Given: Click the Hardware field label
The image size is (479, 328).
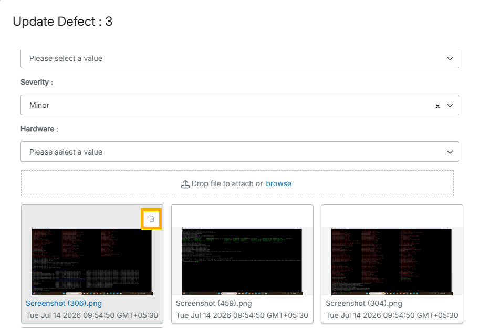Looking at the screenshot, I should point(39,129).
